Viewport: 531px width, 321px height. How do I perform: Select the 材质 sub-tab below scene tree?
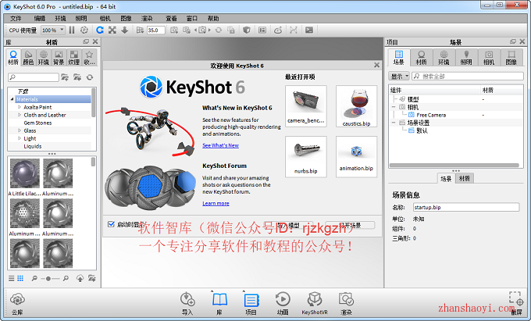click(465, 179)
